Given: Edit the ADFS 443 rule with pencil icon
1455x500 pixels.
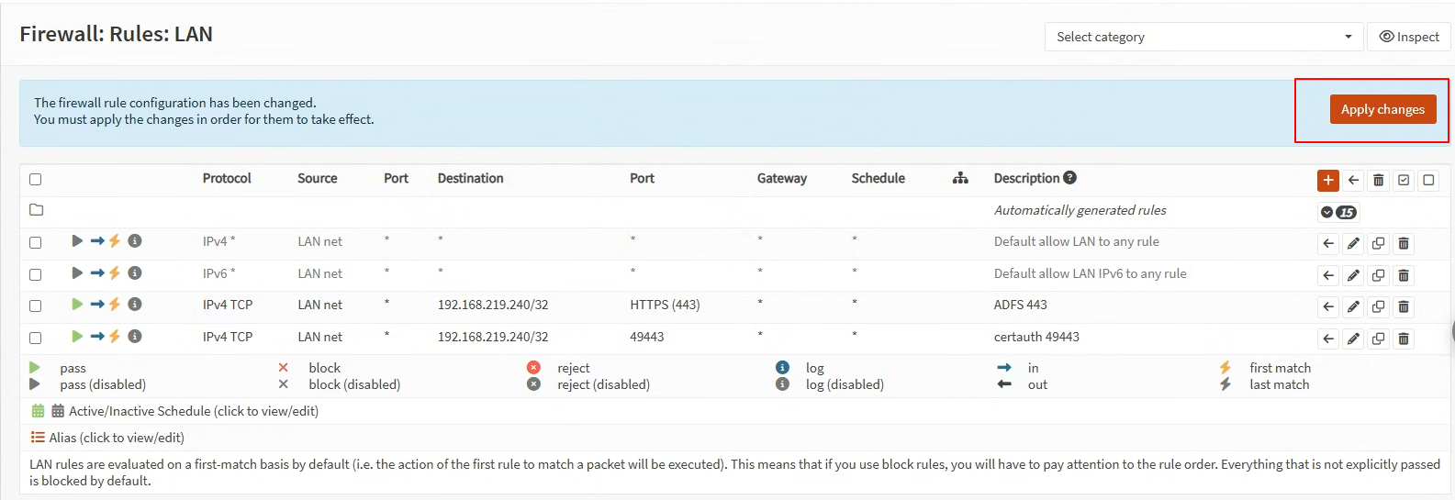Looking at the screenshot, I should click(x=1353, y=306).
